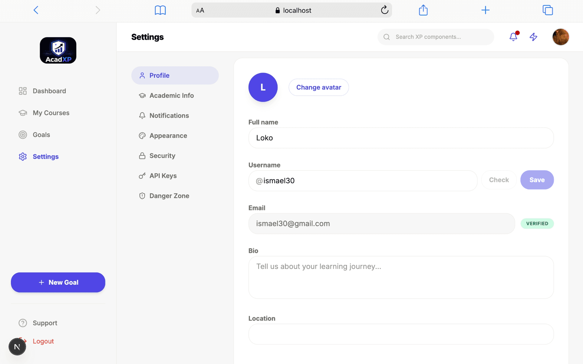Click the lightning bolt quick actions icon
Screen dimensions: 583x364
pos(533,37)
